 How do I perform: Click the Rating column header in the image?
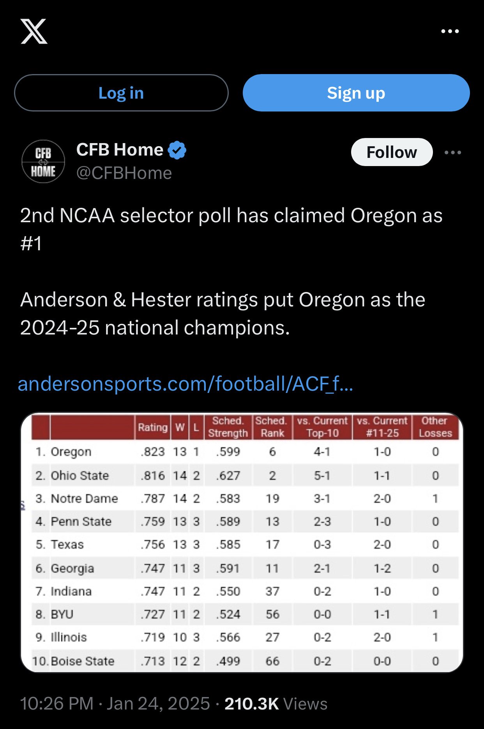(152, 427)
